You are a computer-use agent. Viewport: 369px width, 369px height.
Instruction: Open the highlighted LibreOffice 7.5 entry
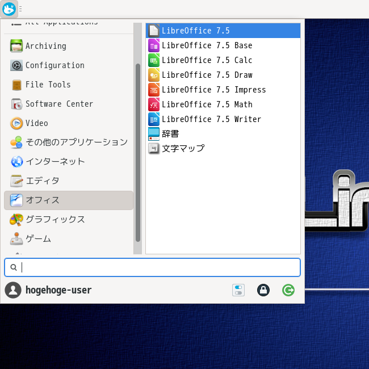tap(223, 31)
